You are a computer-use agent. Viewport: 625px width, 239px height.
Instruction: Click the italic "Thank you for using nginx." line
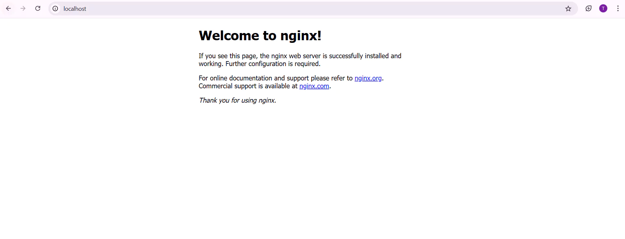click(237, 100)
